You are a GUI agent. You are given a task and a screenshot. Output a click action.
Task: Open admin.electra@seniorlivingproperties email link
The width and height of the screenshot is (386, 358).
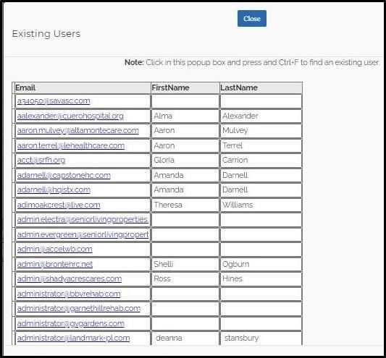click(x=83, y=219)
